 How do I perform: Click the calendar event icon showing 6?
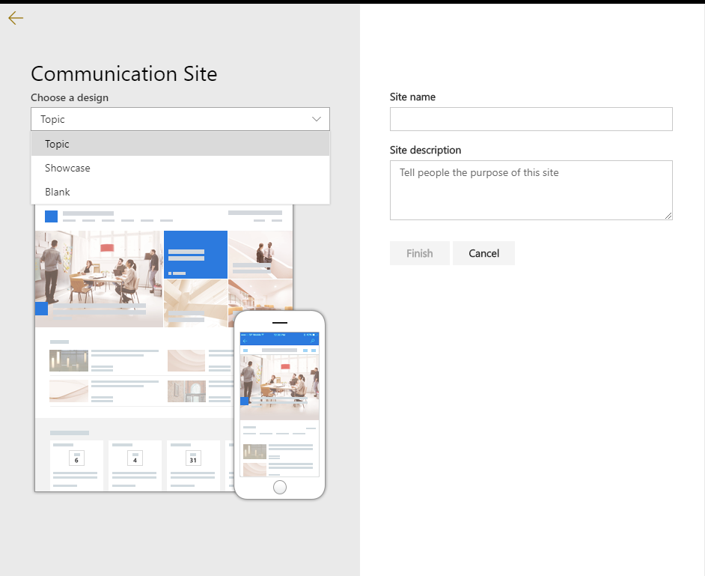[76, 459]
